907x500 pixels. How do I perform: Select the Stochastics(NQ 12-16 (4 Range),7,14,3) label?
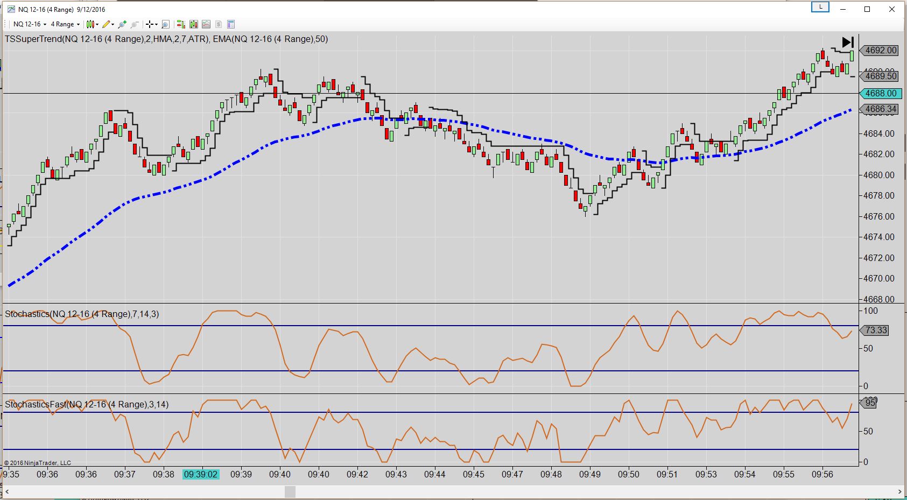82,314
